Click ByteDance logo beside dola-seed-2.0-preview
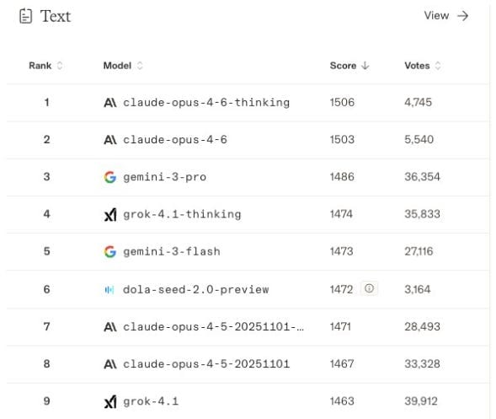The width and height of the screenshot is (496, 419). click(109, 289)
